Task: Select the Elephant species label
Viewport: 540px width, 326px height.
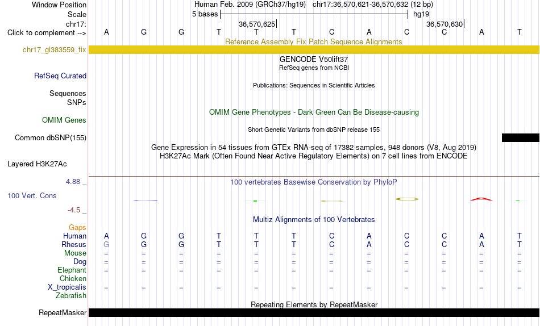Action: tap(72, 270)
